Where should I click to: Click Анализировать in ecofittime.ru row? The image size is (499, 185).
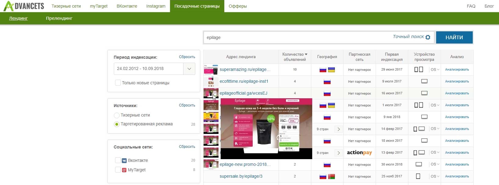(x=457, y=82)
